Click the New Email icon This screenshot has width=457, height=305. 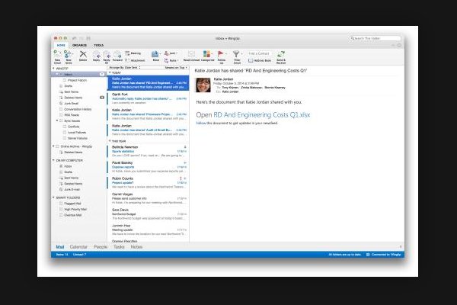[x=57, y=54]
